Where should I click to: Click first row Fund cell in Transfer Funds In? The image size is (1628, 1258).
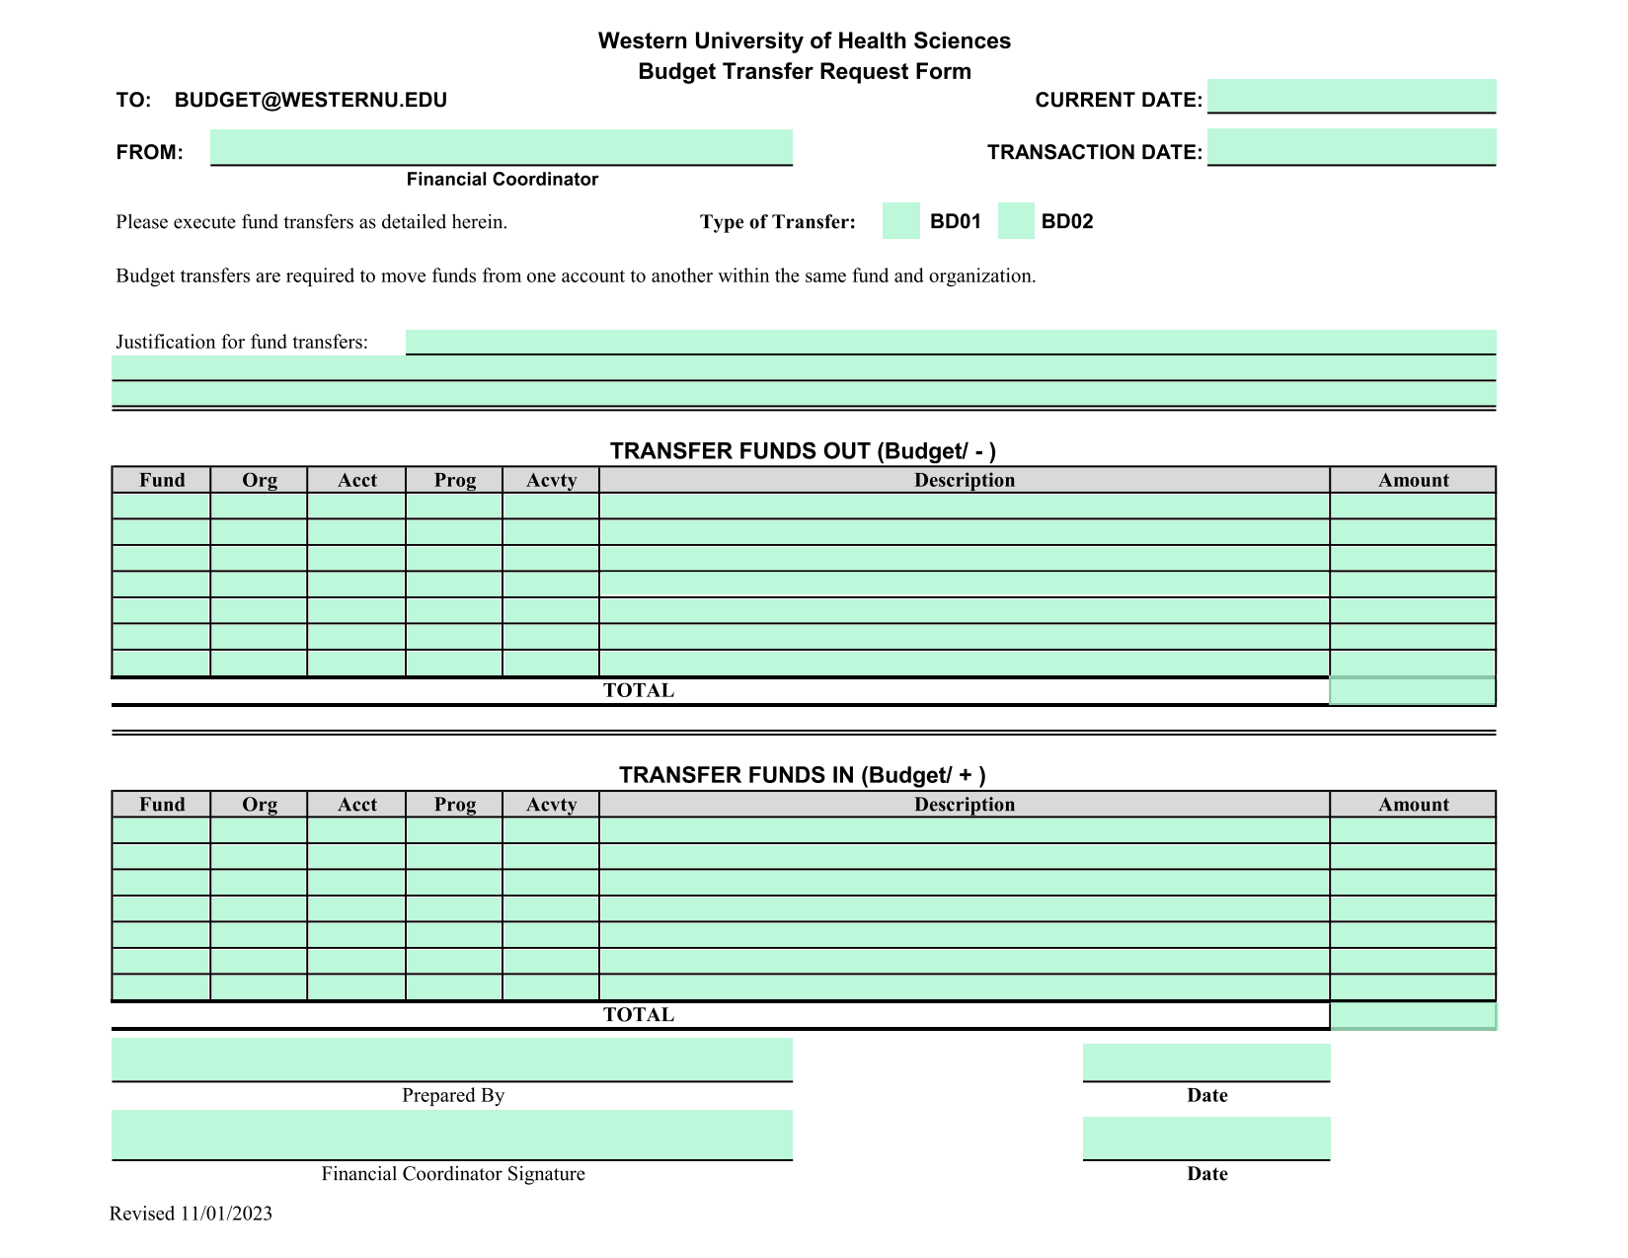161,829
